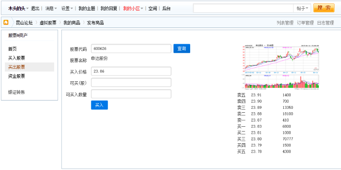
Task: Click 发布商品 breadcrumb
Action: (x=95, y=23)
